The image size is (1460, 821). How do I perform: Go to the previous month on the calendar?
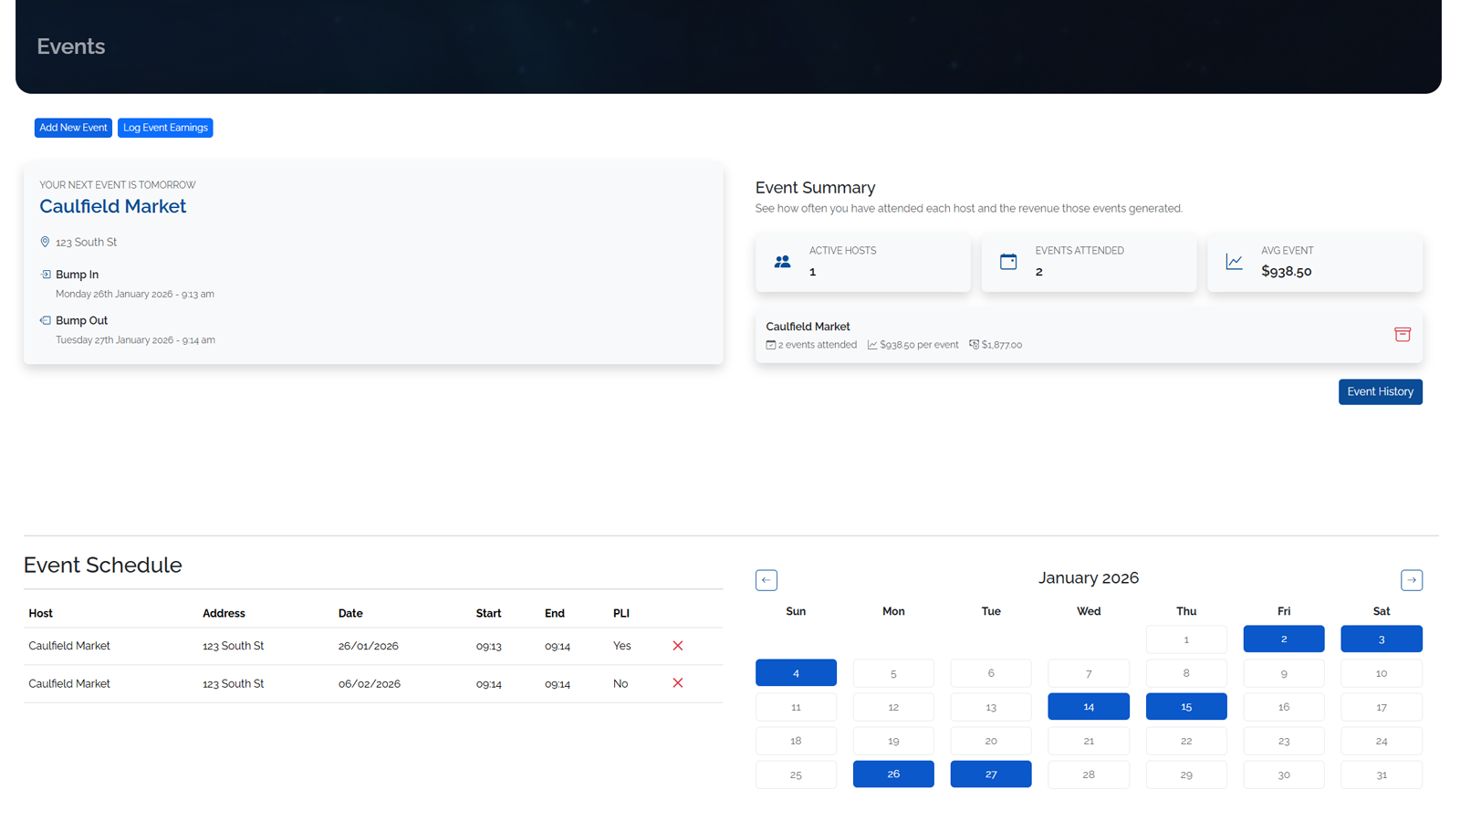[x=766, y=579]
